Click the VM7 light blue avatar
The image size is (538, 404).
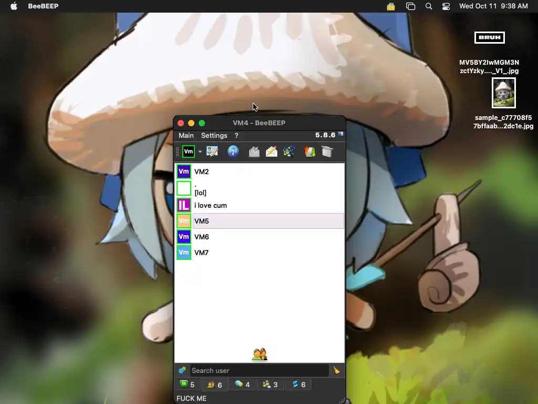click(183, 252)
